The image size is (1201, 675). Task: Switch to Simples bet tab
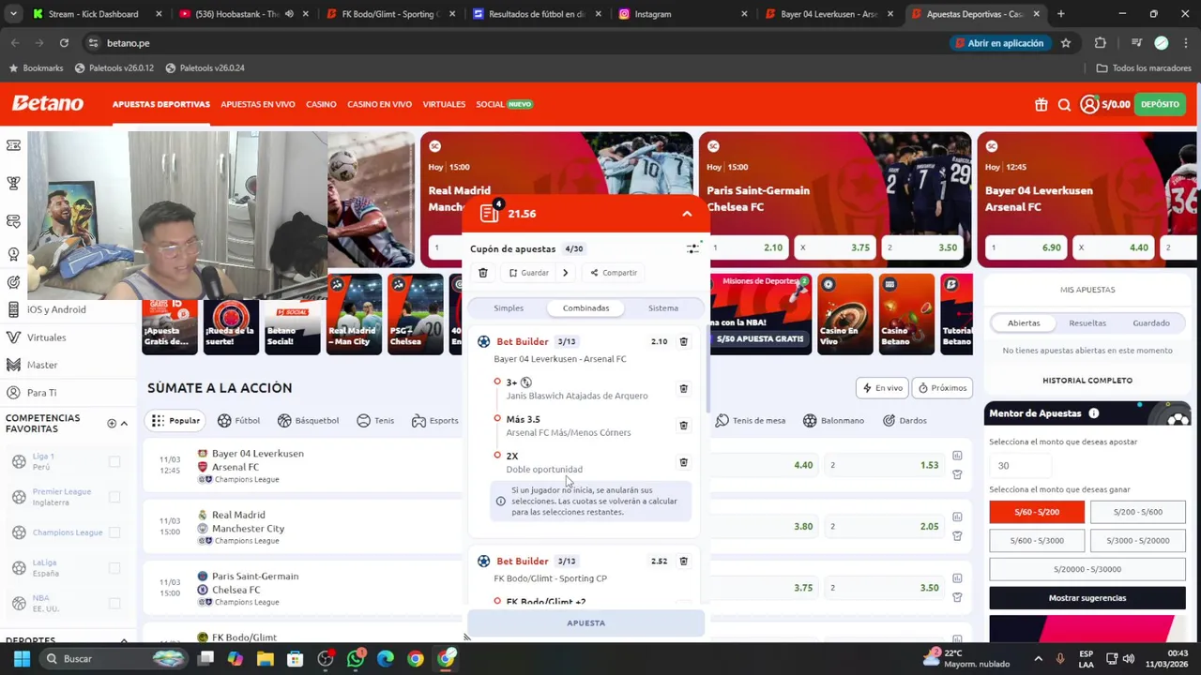tap(509, 308)
